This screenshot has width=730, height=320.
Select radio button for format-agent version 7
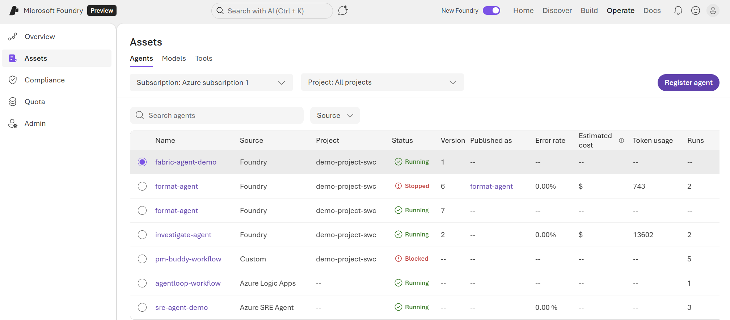point(142,210)
